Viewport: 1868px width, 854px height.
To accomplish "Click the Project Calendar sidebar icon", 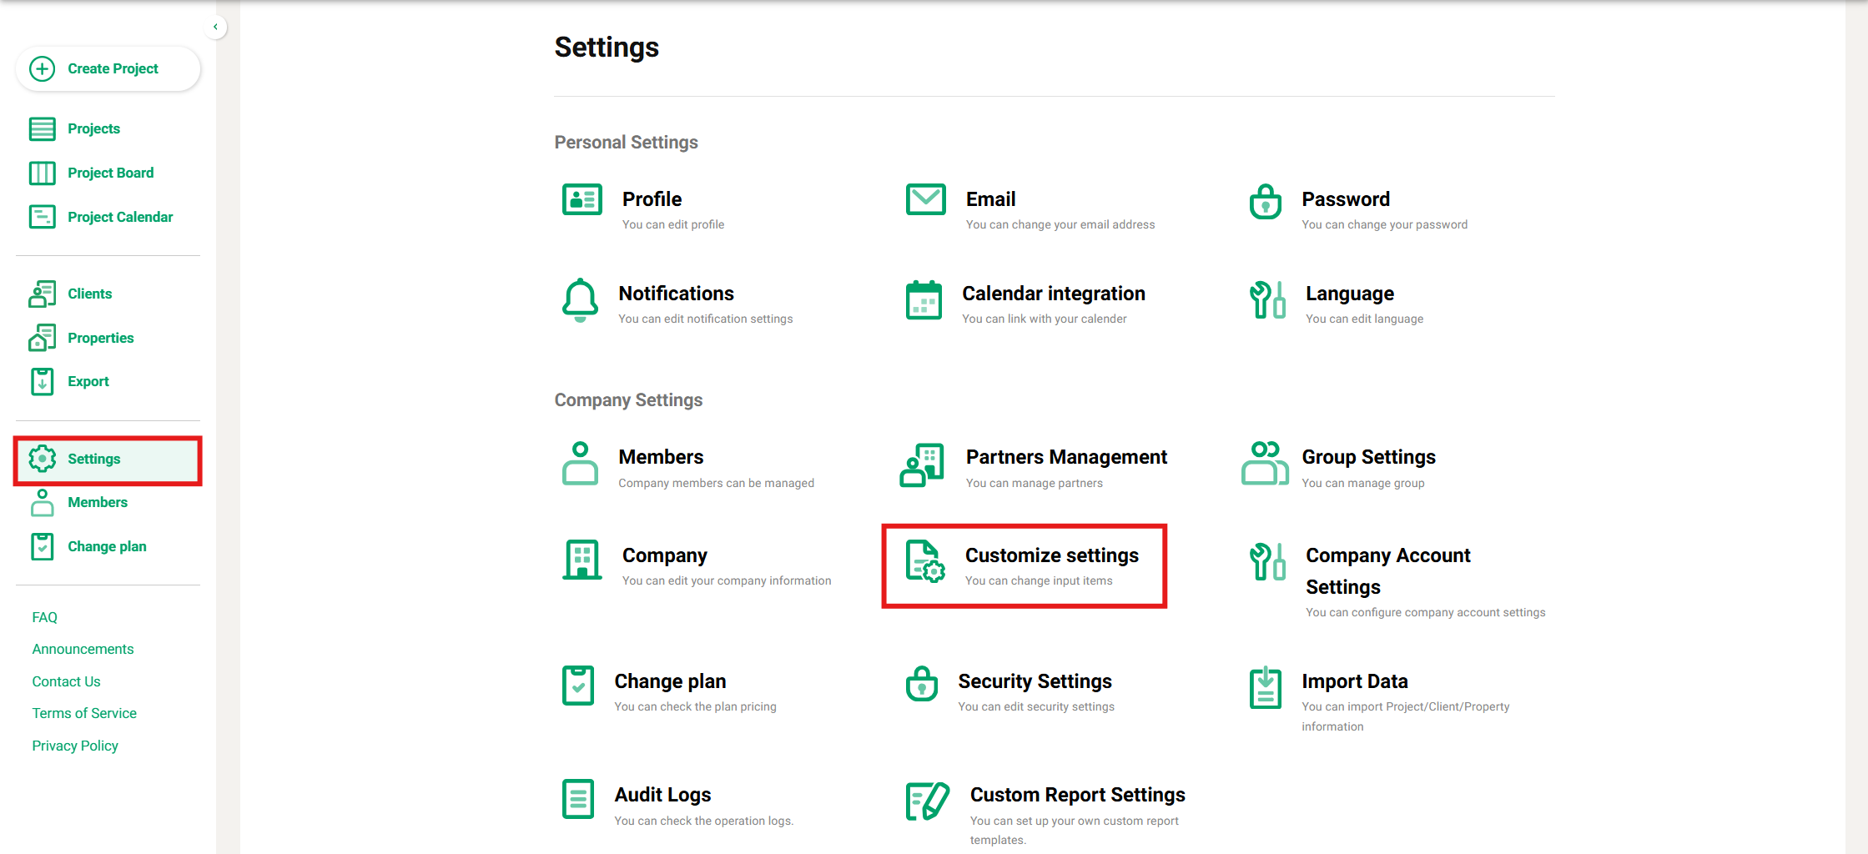I will coord(43,217).
